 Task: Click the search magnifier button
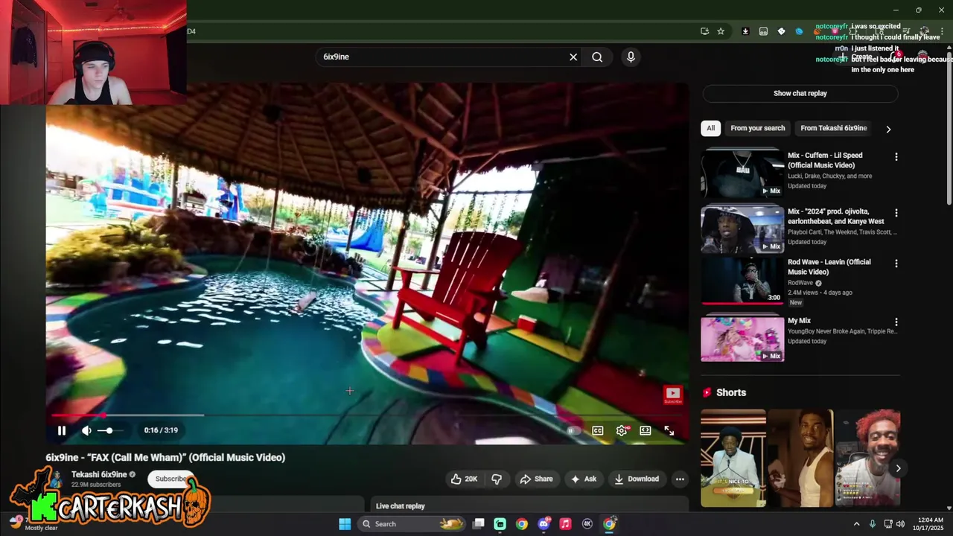pos(597,57)
